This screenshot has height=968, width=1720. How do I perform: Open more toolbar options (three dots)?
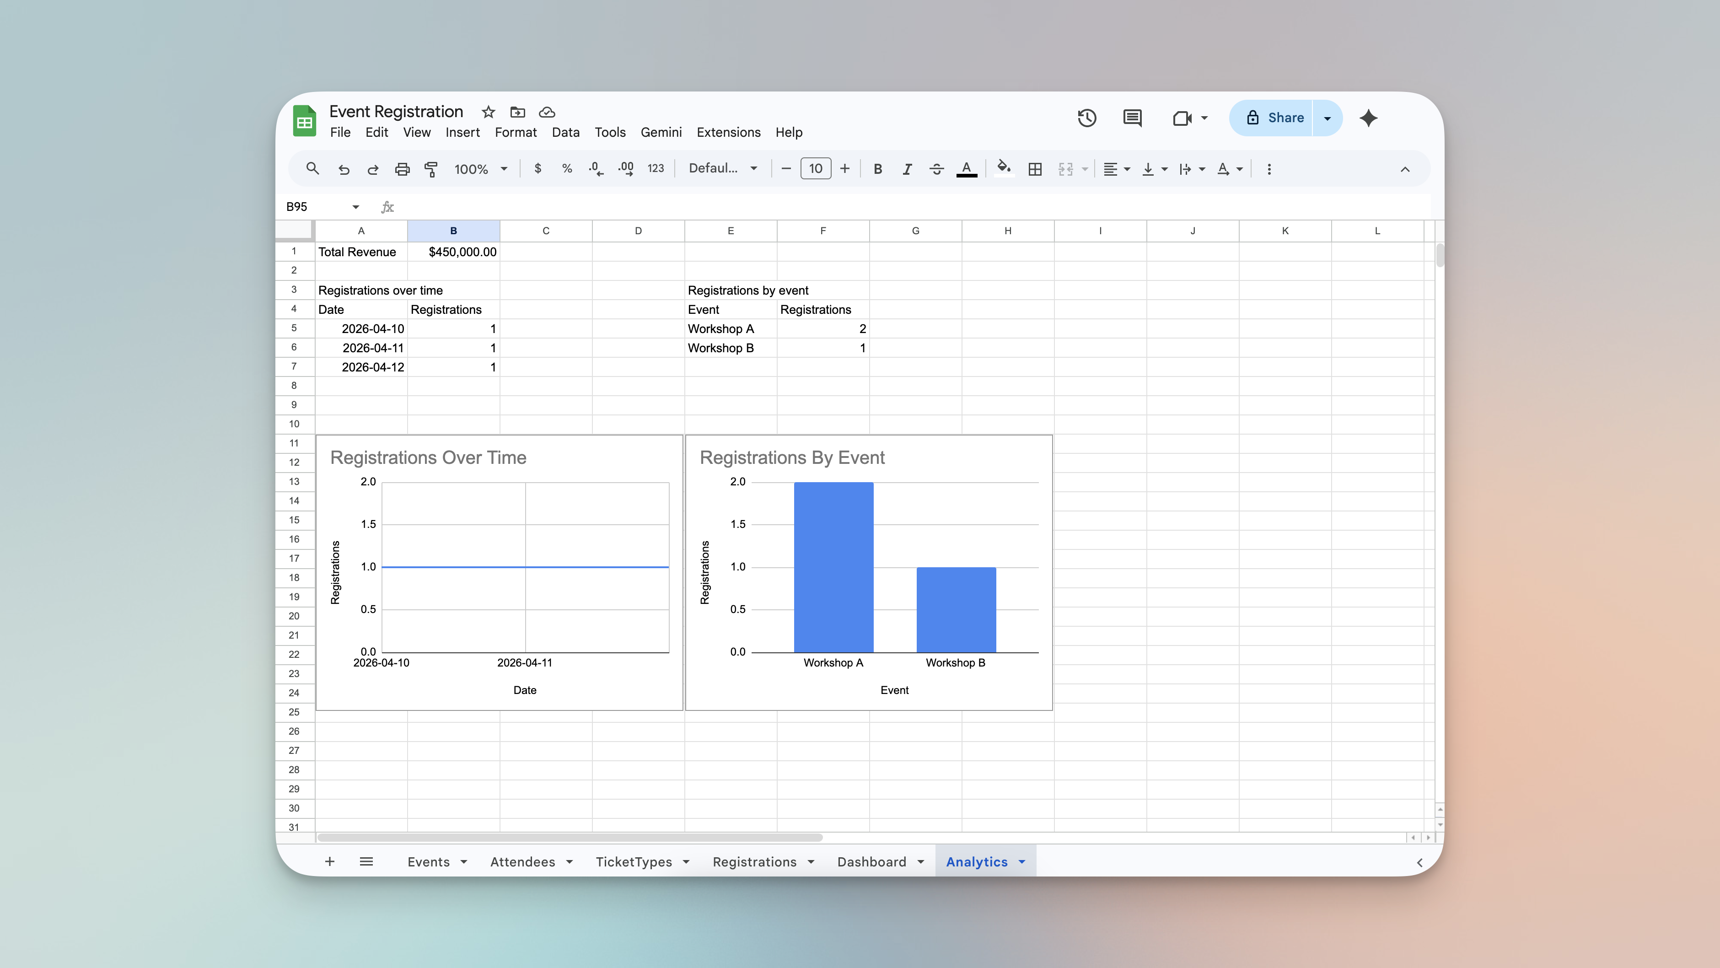(1268, 170)
